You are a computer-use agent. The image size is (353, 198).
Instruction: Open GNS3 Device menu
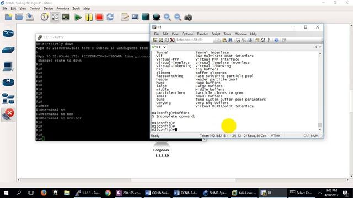pos(48,9)
